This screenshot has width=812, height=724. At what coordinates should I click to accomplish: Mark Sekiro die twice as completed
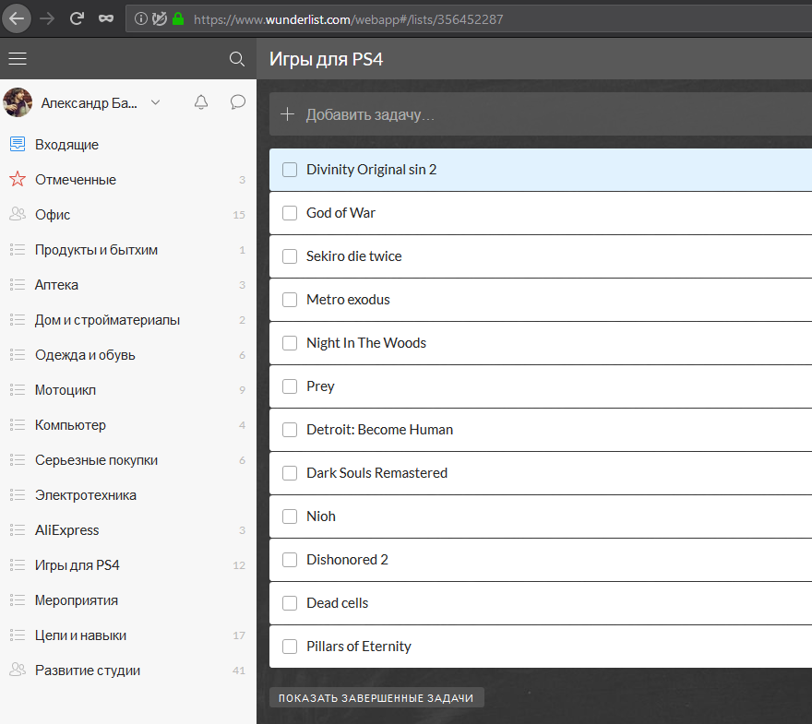click(x=290, y=256)
